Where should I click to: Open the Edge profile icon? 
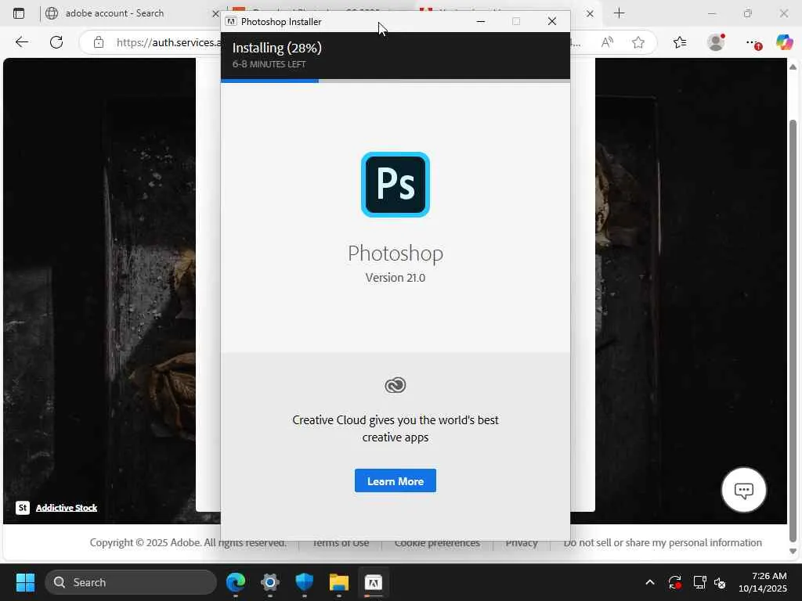tap(716, 42)
